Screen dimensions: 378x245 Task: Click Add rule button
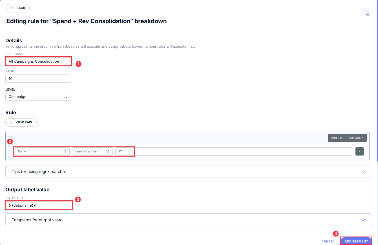tap(337, 138)
